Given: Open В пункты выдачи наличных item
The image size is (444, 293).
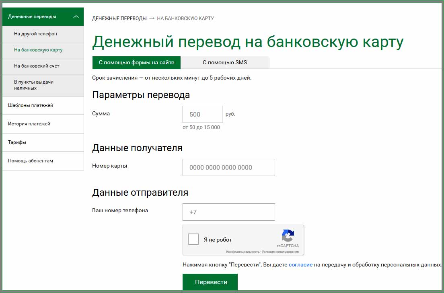Looking at the screenshot, I should coord(43,85).
